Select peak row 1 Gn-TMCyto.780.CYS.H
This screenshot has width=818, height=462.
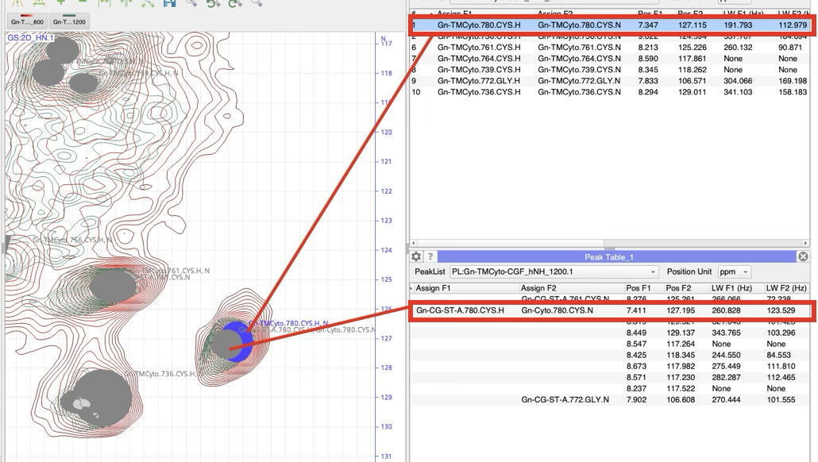(611, 25)
